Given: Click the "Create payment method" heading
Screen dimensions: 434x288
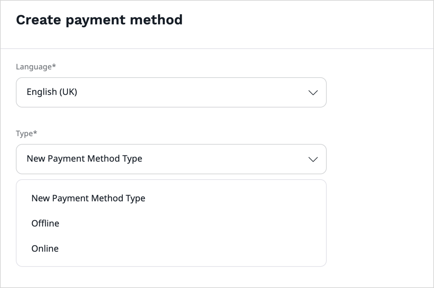Looking at the screenshot, I should point(100,20).
